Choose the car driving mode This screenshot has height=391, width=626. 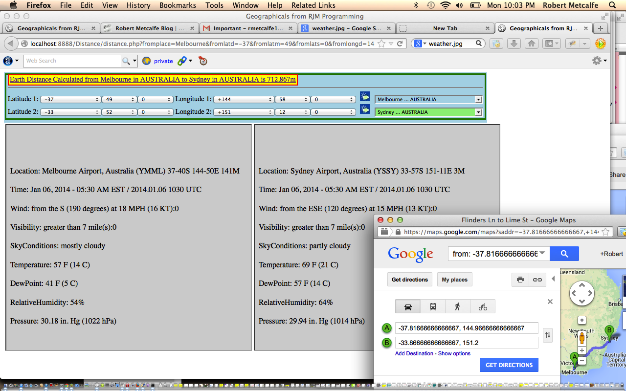(x=408, y=306)
